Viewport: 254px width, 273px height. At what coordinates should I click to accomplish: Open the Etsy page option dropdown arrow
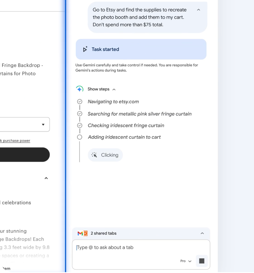43,125
